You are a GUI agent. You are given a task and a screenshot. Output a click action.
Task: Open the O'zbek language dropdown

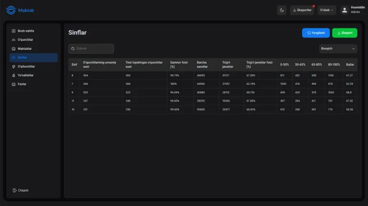(x=327, y=10)
